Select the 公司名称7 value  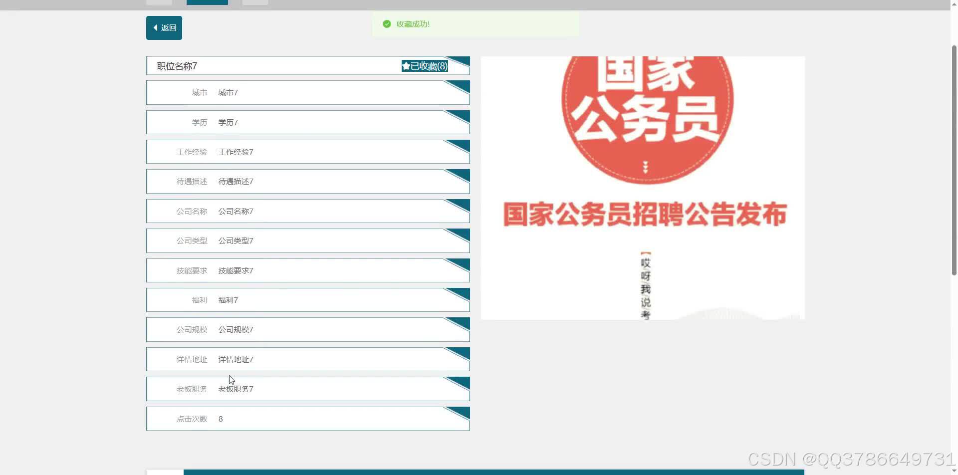(236, 211)
